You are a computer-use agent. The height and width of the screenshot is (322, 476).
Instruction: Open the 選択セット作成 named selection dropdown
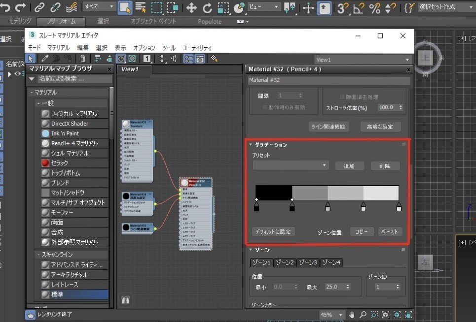click(446, 7)
